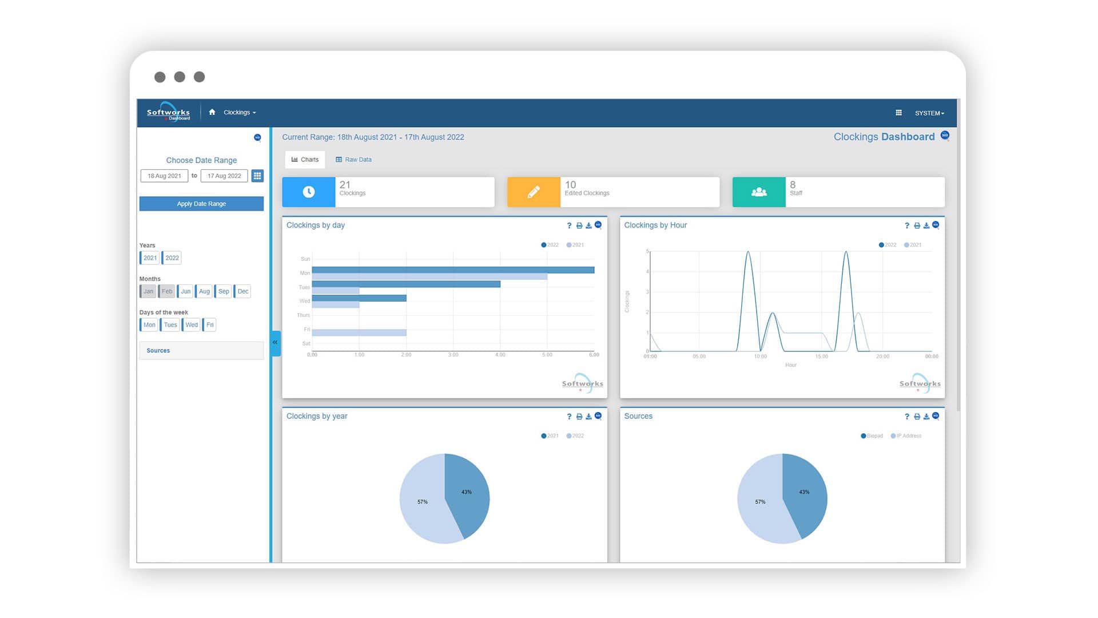This screenshot has height=618, width=1098.
Task: Toggle 2022 legend in Clockings by year
Action: click(x=575, y=436)
